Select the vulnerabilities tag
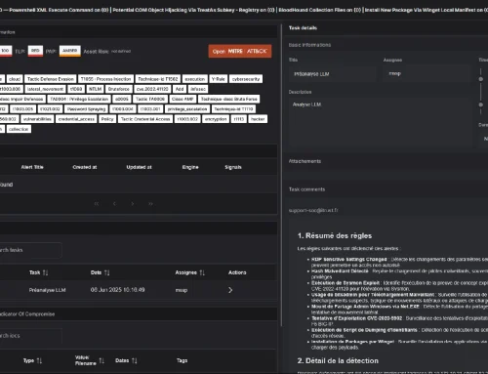 (x=37, y=119)
